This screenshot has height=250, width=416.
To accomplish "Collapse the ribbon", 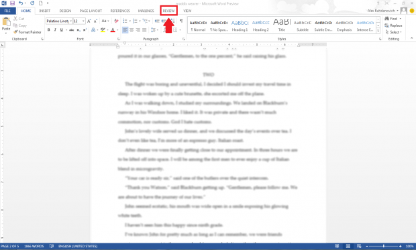I will 411,38.
